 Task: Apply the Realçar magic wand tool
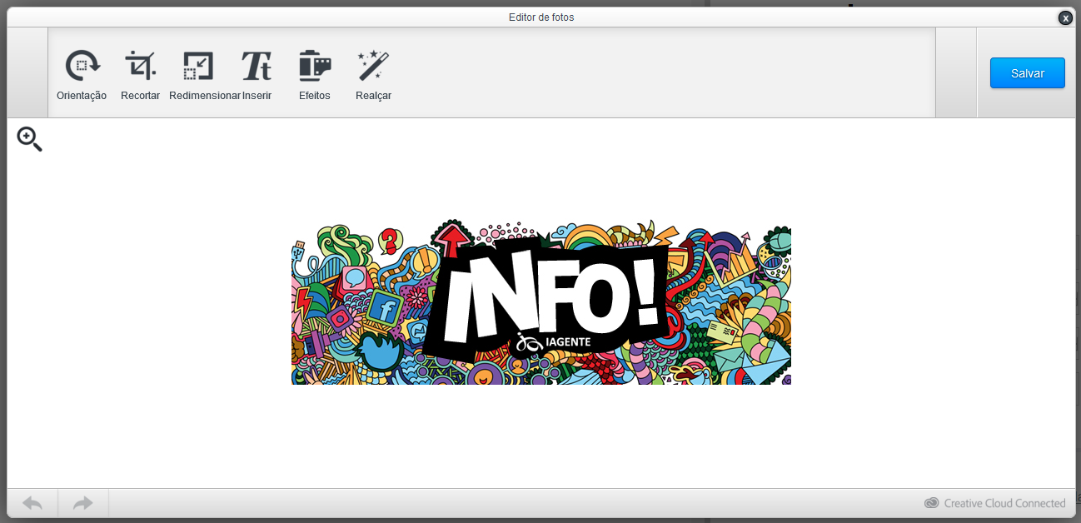click(373, 66)
